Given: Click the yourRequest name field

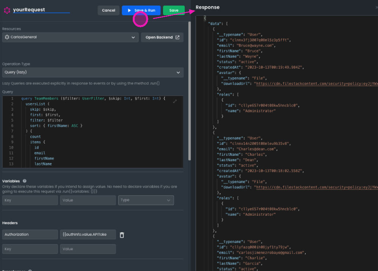Looking at the screenshot, I should [41, 10].
